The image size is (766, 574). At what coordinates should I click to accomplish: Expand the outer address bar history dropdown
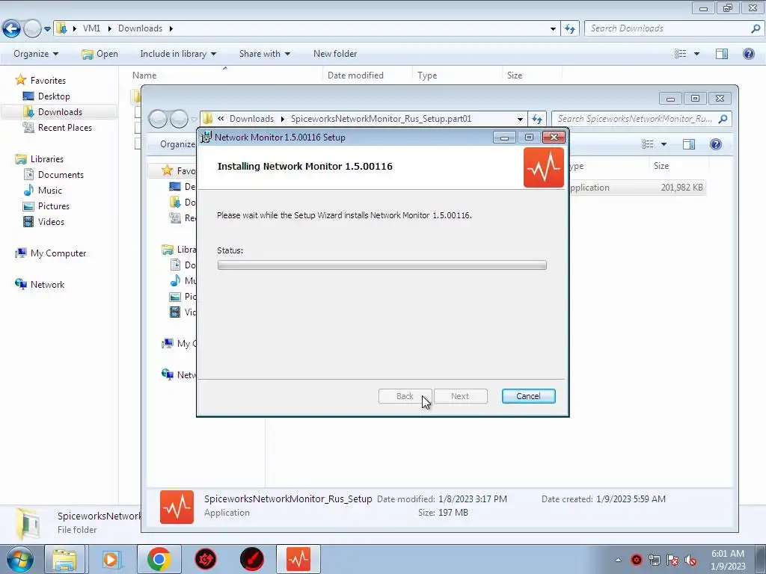pos(553,29)
